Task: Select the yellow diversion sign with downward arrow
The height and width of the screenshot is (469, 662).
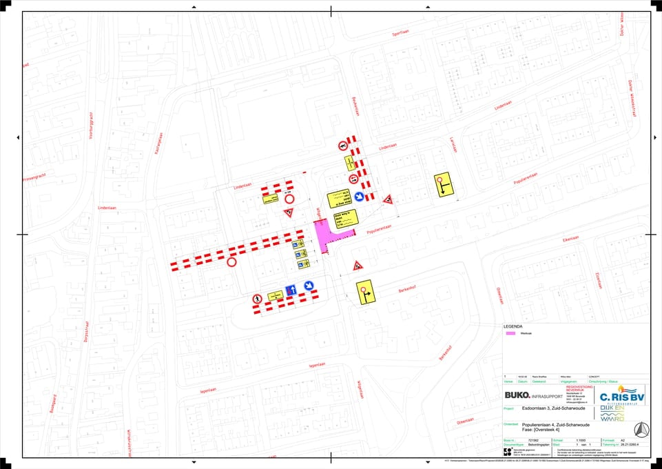Action: (444, 185)
